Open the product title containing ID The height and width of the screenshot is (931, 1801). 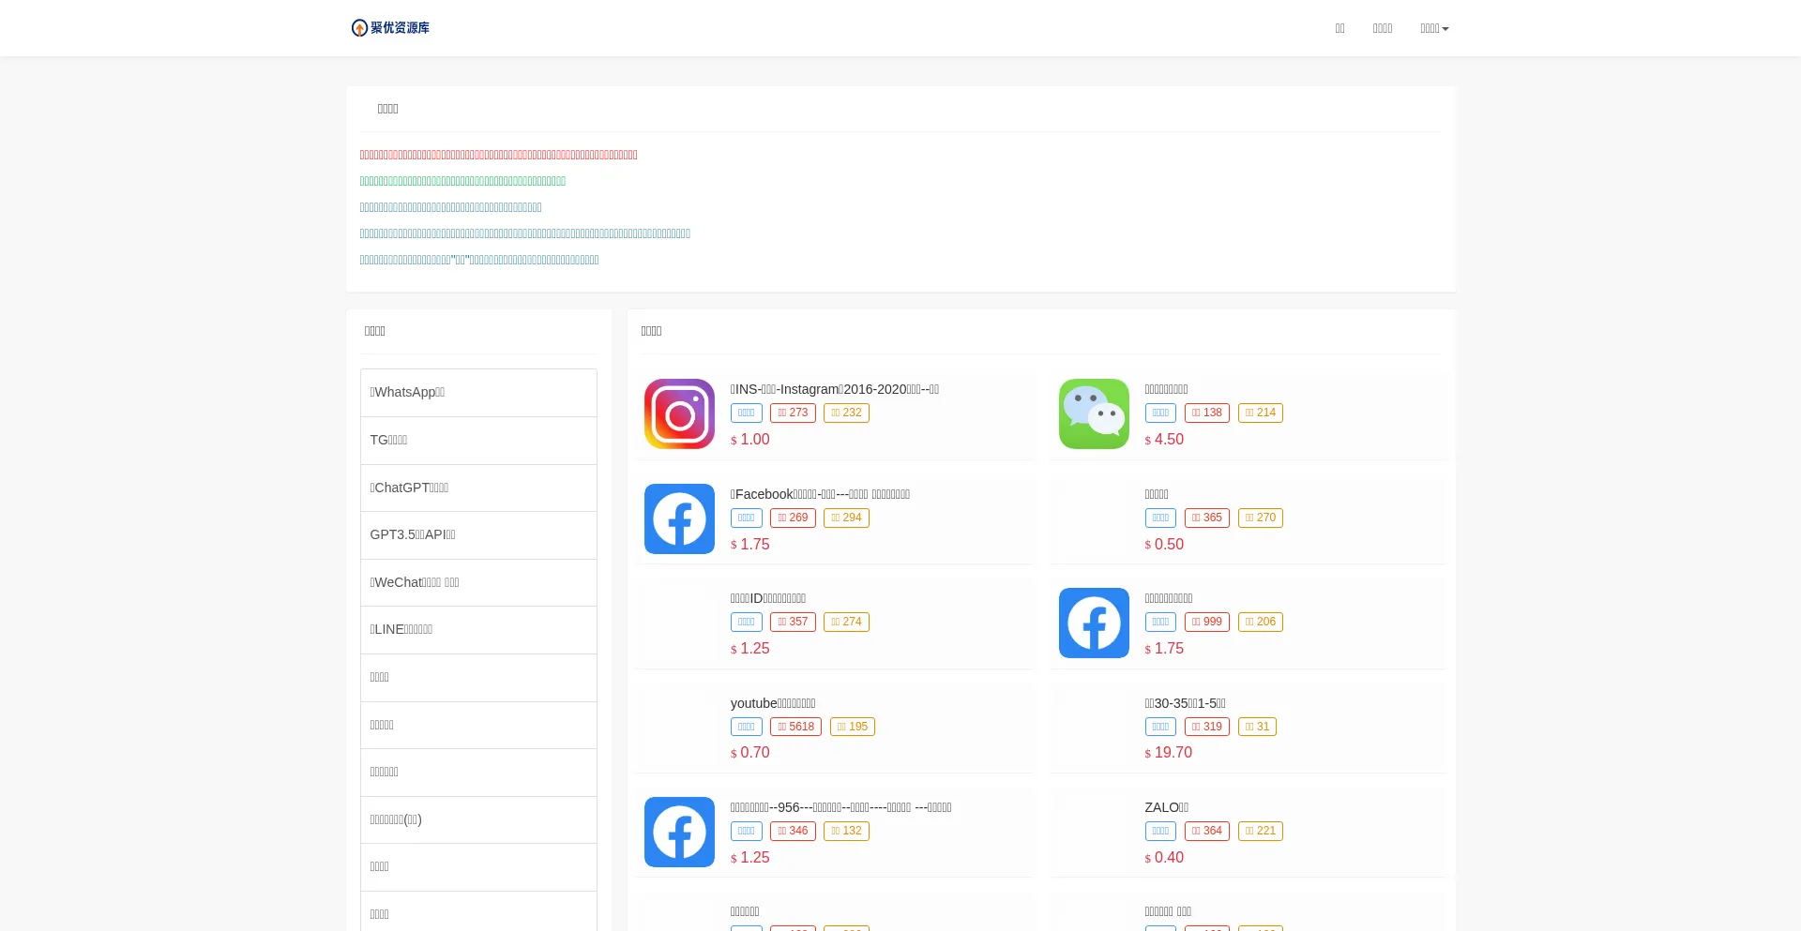point(768,598)
